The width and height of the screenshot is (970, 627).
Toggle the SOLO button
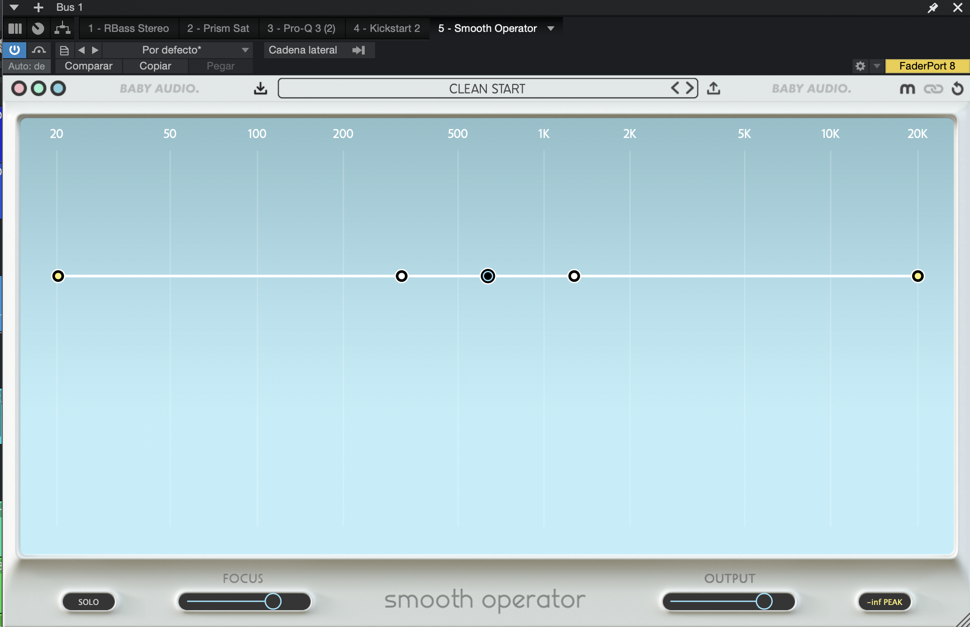(89, 602)
